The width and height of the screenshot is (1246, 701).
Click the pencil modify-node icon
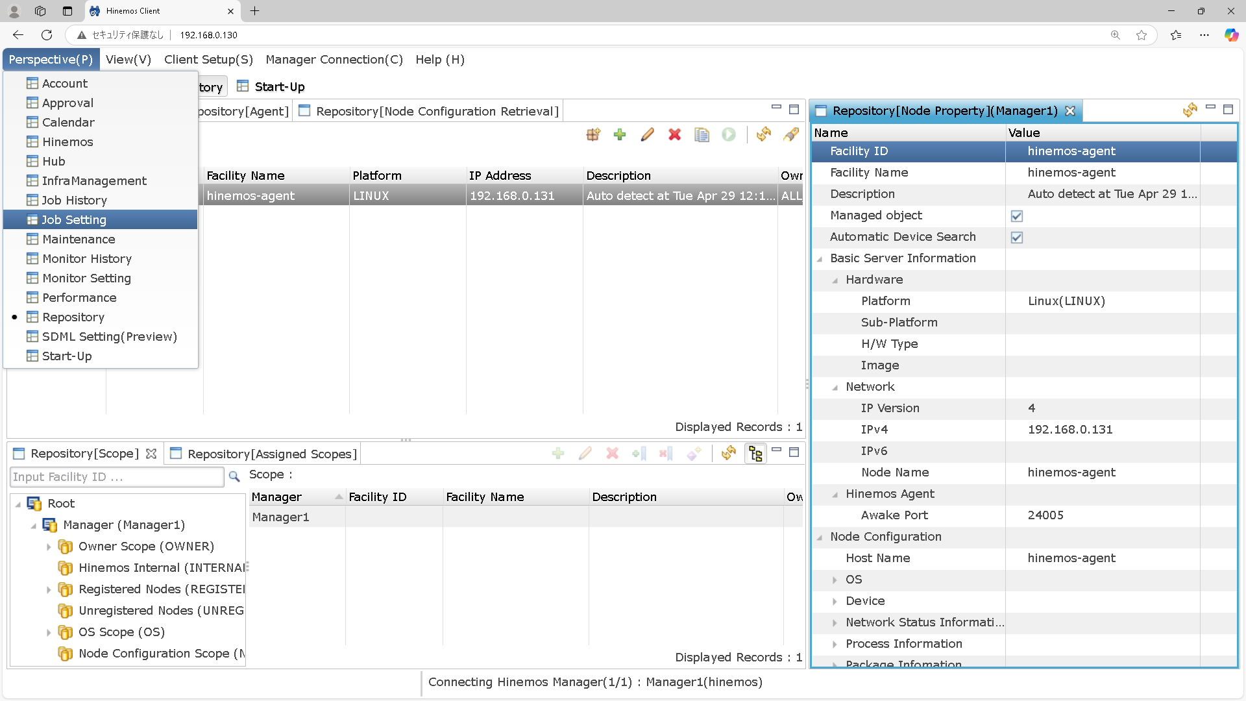click(647, 134)
